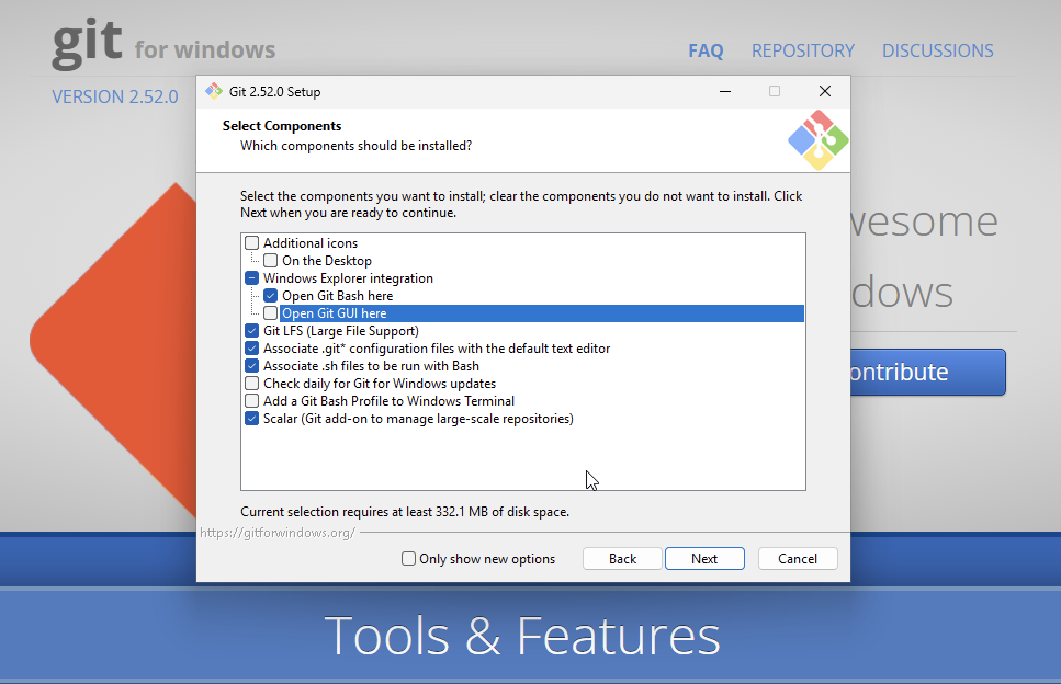Enable Add a Git Bash Profile to Windows Terminal
1061x684 pixels.
tap(252, 401)
